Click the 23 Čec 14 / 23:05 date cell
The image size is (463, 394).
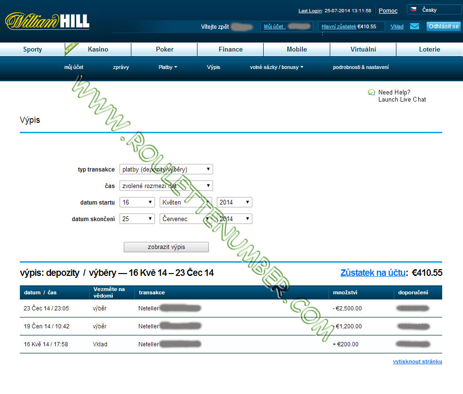click(46, 308)
